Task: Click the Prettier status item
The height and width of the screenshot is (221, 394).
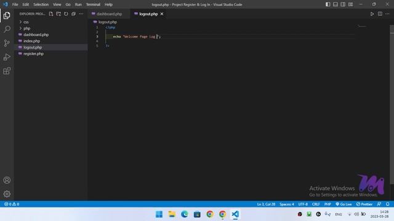Action: (364, 204)
